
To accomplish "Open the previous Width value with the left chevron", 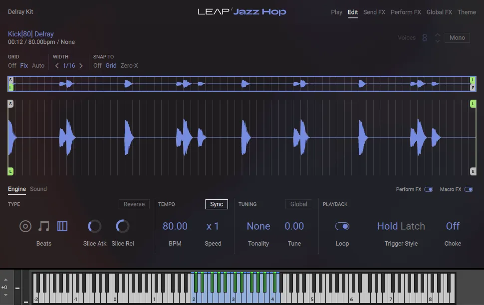I will pyautogui.click(x=56, y=65).
